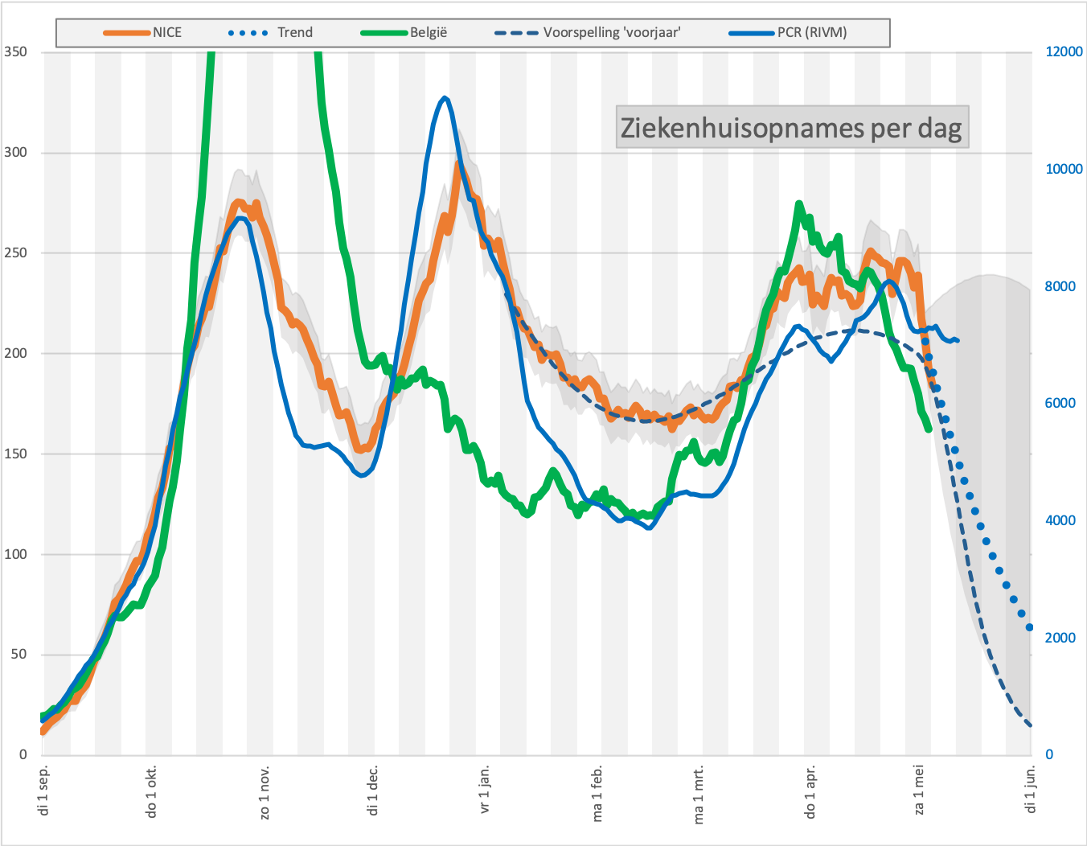Click the 'di 1 dec.' axis label
The height and width of the screenshot is (846, 1087).
pos(373,791)
